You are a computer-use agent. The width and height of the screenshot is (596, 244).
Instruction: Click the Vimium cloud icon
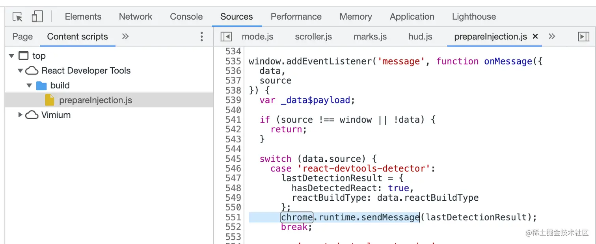(32, 115)
